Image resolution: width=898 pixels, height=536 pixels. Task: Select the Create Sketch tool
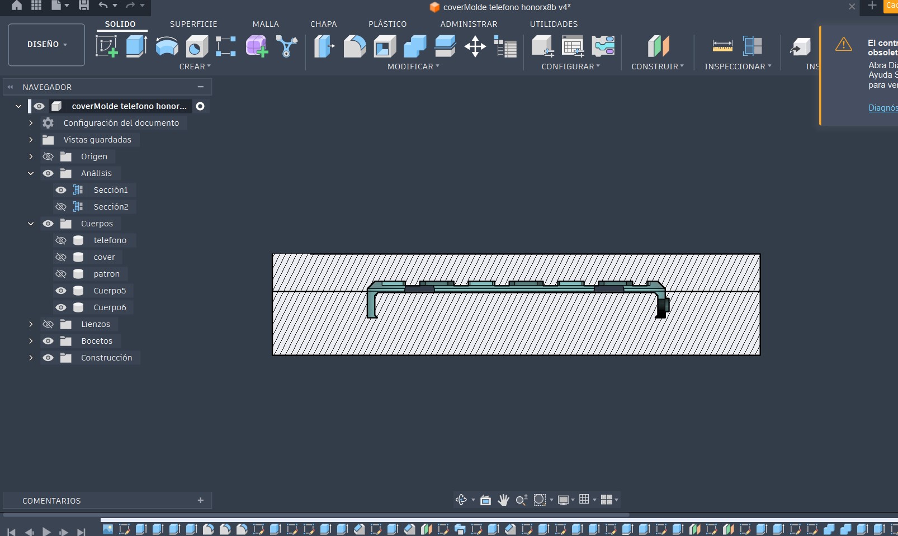click(x=107, y=46)
